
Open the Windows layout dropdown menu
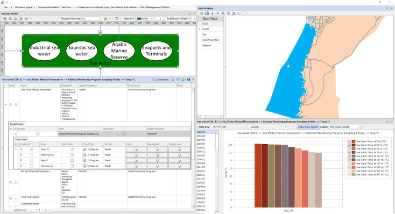(x=25, y=8)
